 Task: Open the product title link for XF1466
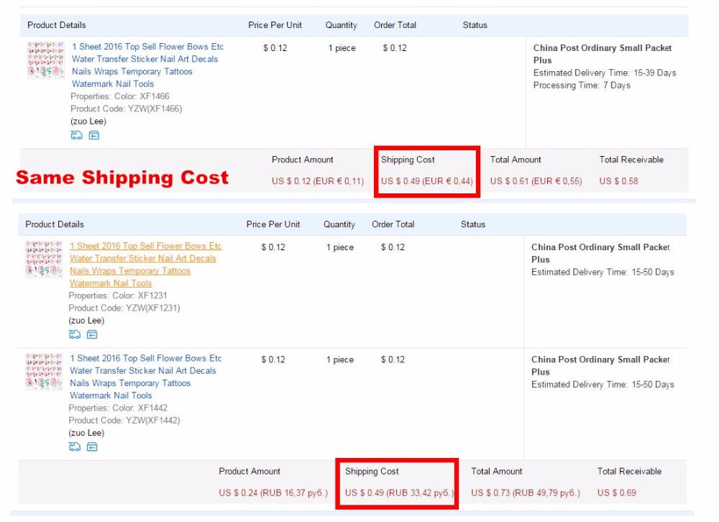tap(147, 65)
